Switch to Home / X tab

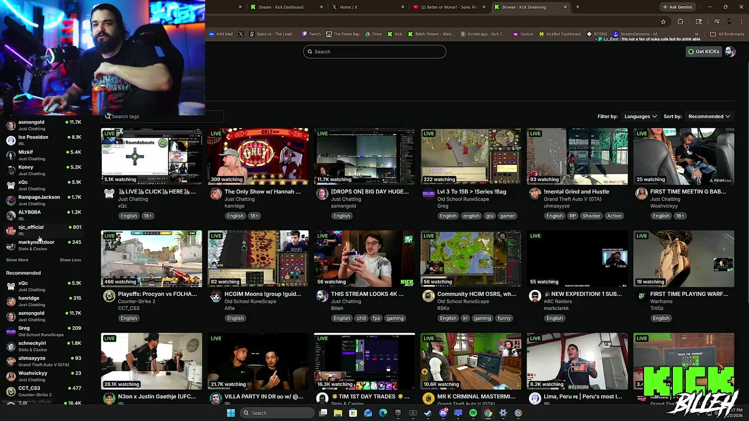point(367,7)
